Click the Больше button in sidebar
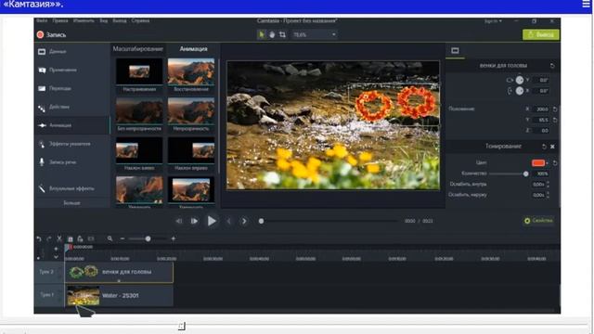Screen dimensions: 594x334 click(x=71, y=203)
